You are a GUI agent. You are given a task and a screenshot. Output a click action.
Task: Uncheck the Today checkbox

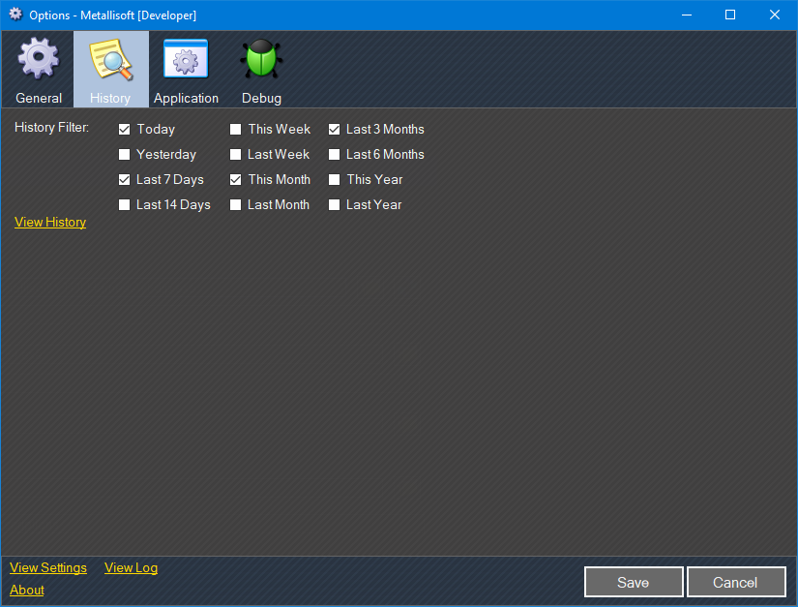124,129
